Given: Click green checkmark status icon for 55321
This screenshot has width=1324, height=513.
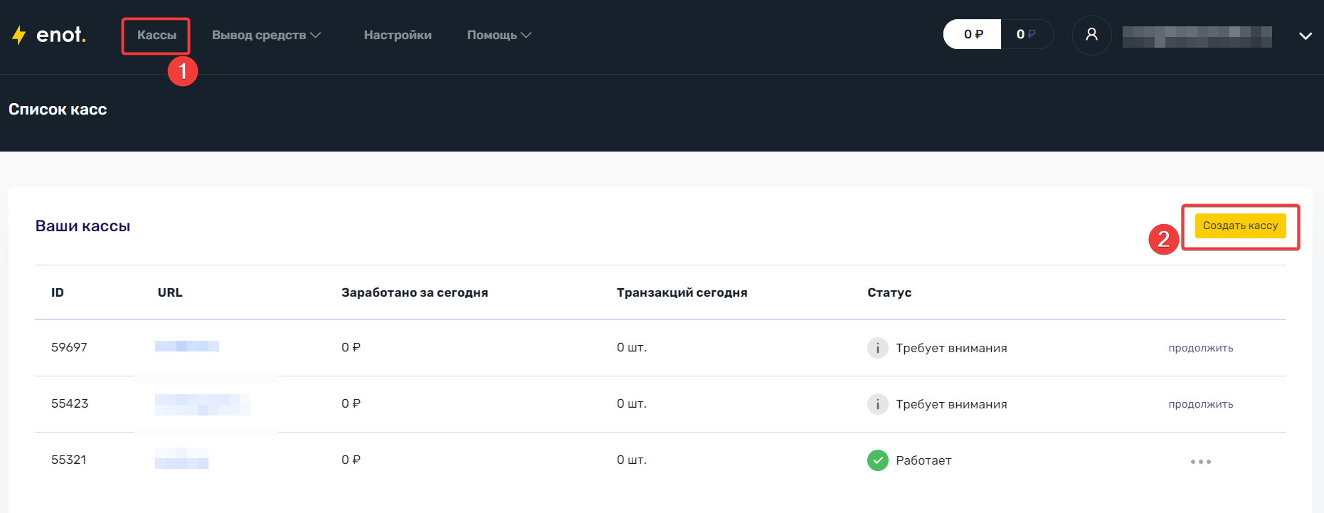Looking at the screenshot, I should (x=877, y=460).
